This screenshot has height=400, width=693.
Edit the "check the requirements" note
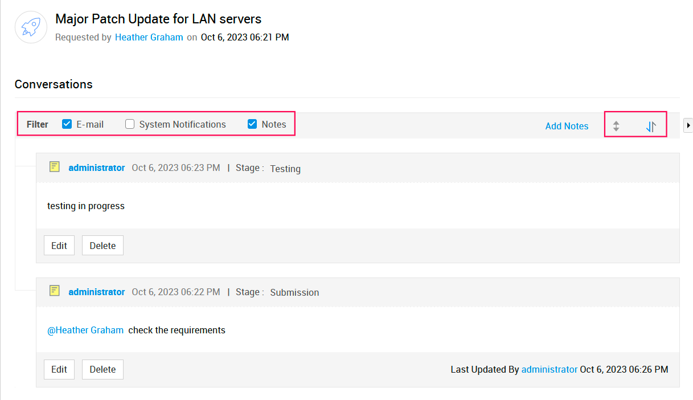pyautogui.click(x=59, y=369)
